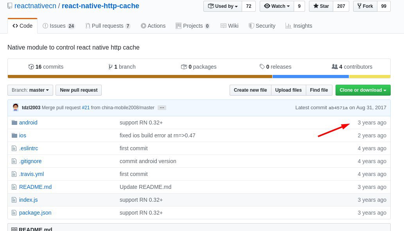The width and height of the screenshot is (404, 231).
Task: Open the Wiki tab
Action: [x=229, y=26]
